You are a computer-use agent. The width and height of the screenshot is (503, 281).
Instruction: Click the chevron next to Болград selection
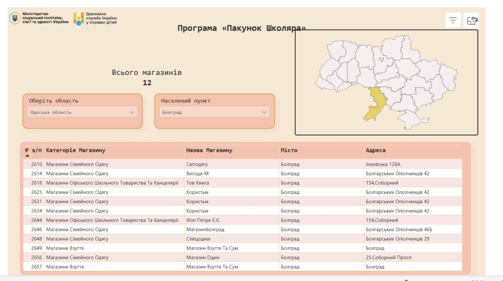[x=264, y=112]
